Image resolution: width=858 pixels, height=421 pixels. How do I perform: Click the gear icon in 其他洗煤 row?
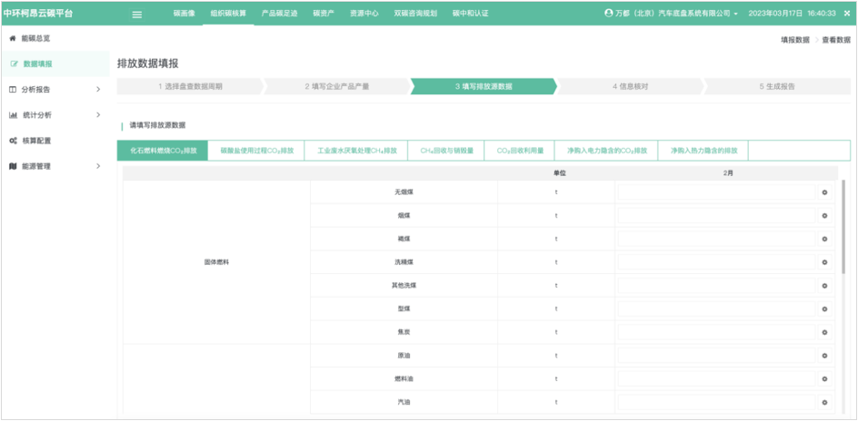pyautogui.click(x=824, y=286)
